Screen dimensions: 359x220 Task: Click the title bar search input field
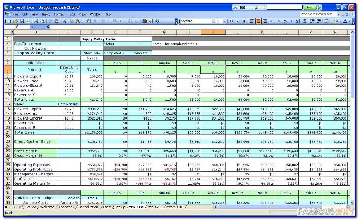(284, 8)
